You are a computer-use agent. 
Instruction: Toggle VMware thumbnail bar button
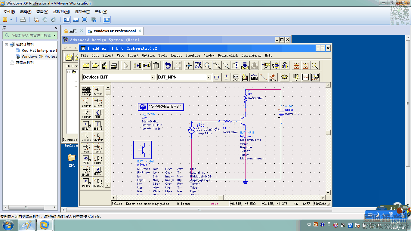[76, 20]
